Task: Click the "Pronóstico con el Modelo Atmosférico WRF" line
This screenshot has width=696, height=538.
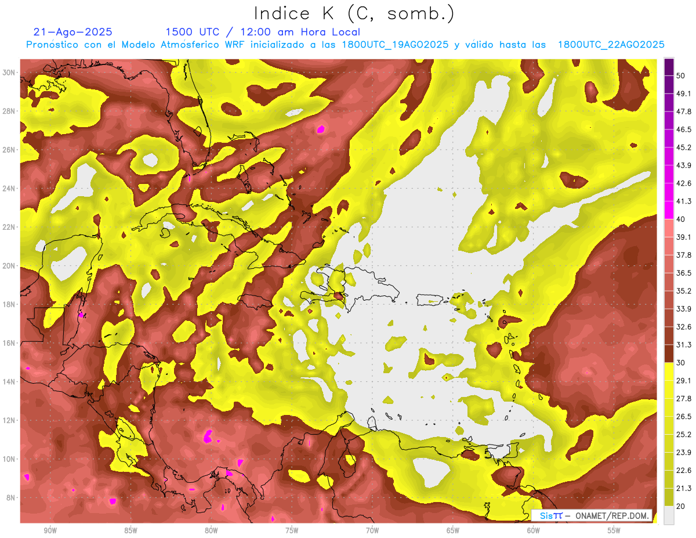Action: pos(345,45)
